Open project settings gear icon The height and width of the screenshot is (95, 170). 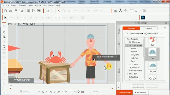click(x=79, y=92)
